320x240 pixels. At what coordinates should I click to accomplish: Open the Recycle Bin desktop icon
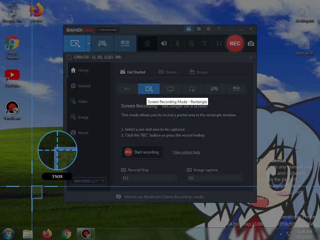click(12, 12)
